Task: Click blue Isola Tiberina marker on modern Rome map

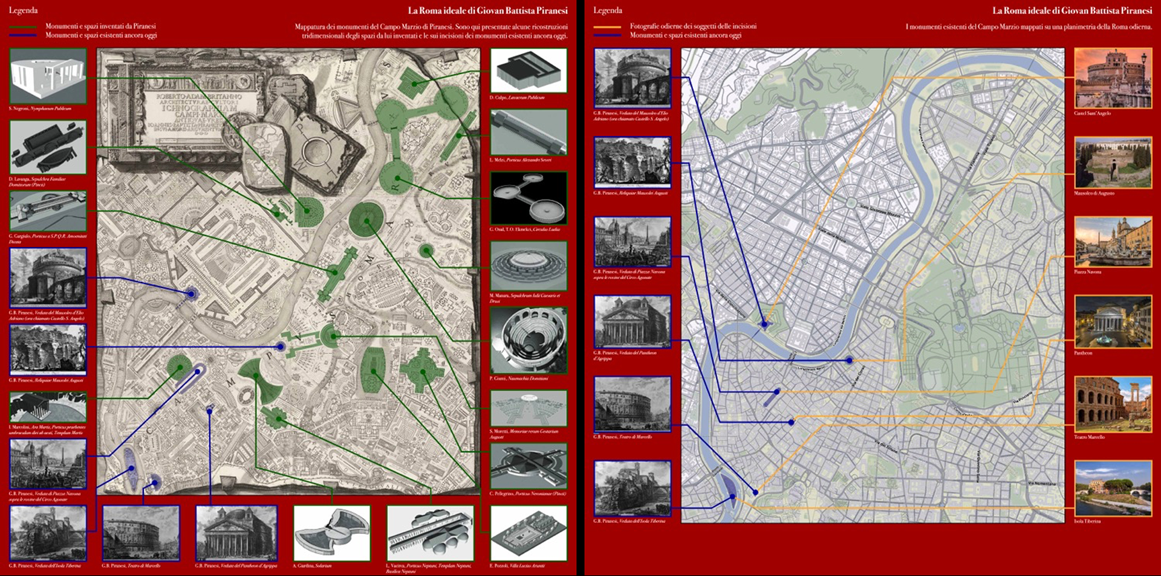Action: (733, 497)
